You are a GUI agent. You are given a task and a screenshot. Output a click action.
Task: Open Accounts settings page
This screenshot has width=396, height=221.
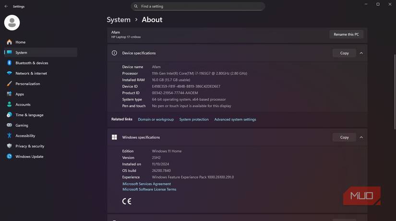(x=41, y=104)
